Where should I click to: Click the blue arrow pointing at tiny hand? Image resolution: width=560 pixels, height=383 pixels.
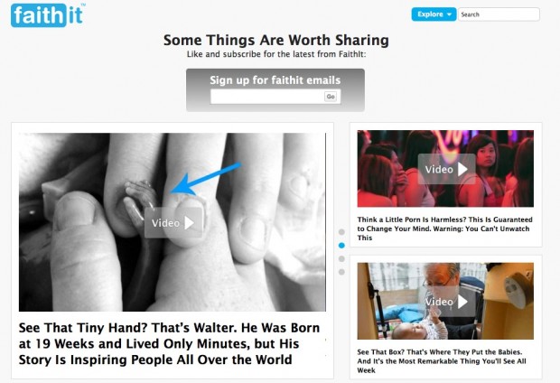coord(206,178)
